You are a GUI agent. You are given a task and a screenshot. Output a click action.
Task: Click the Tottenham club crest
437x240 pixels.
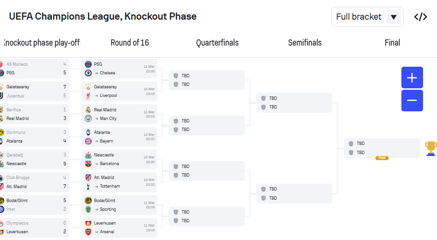coord(88,186)
